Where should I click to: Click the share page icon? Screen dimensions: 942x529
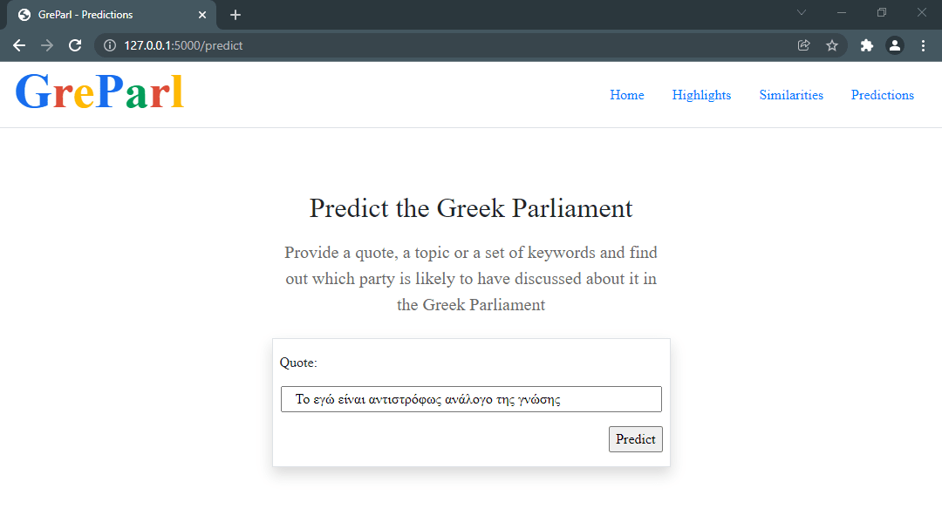803,45
